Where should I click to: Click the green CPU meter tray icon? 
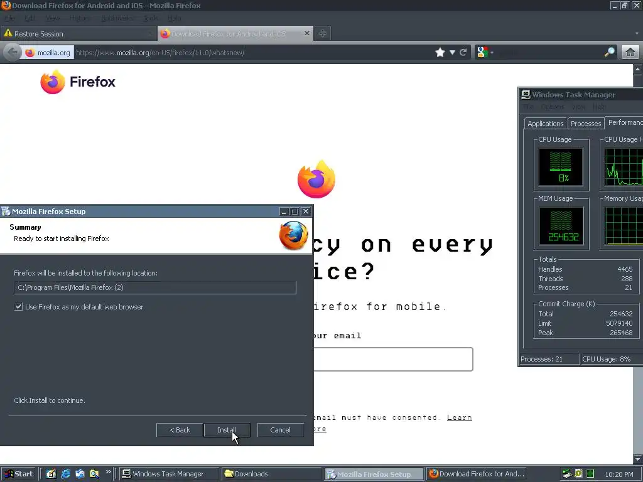(590, 474)
